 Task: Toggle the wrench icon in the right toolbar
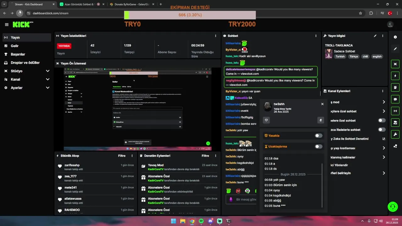tap(395, 134)
